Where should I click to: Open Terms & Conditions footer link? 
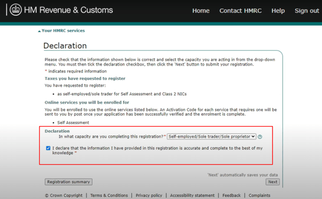[109, 195]
